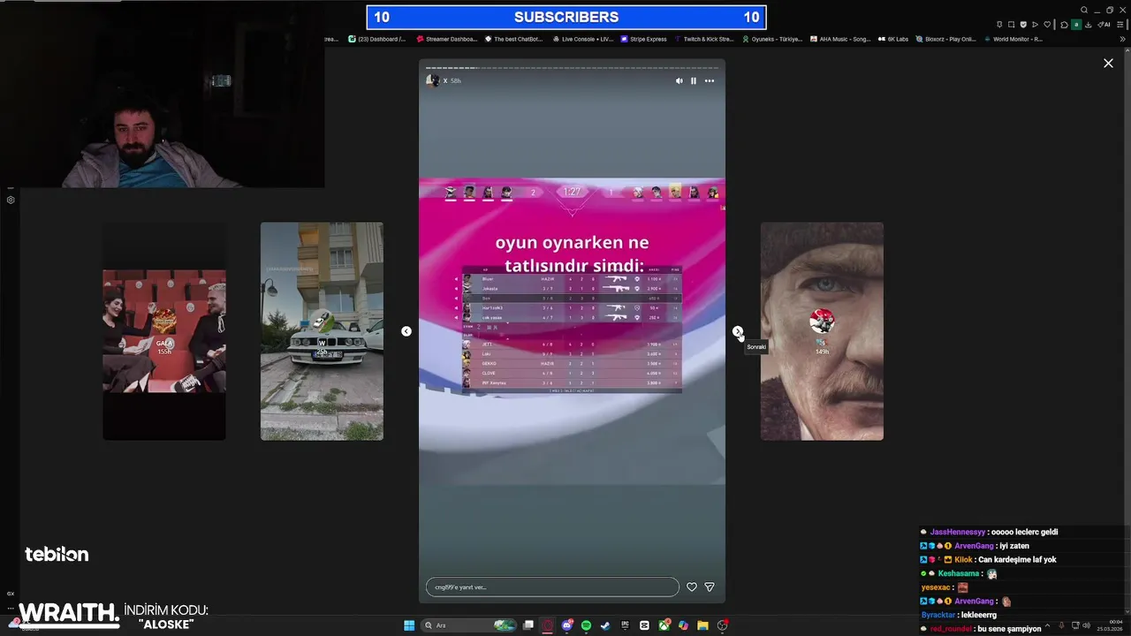Open the '6K Labs' bookmark
Image resolution: width=1131 pixels, height=636 pixels.
893,39
